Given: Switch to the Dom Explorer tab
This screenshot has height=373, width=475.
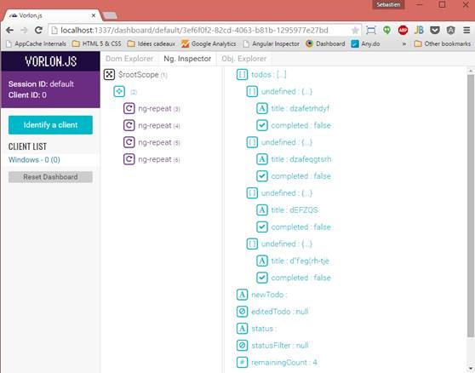Looking at the screenshot, I should [129, 59].
